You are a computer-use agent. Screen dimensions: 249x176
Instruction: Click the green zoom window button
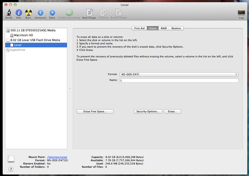[15, 5]
